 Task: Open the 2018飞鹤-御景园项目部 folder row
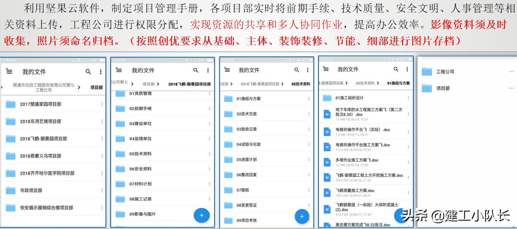53,139
